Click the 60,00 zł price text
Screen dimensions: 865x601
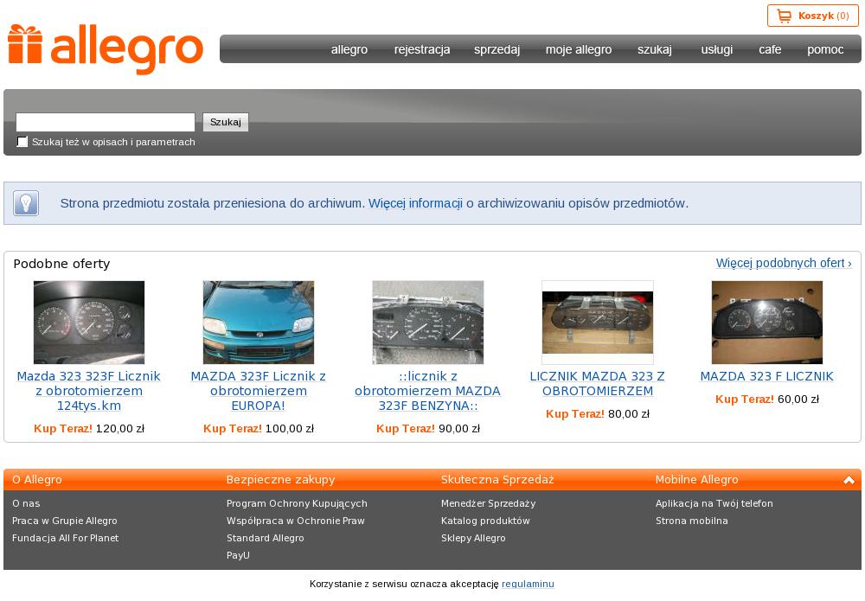pyautogui.click(x=798, y=400)
